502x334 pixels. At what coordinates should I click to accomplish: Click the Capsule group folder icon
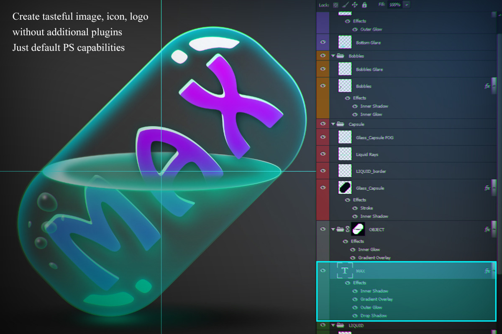(x=341, y=124)
